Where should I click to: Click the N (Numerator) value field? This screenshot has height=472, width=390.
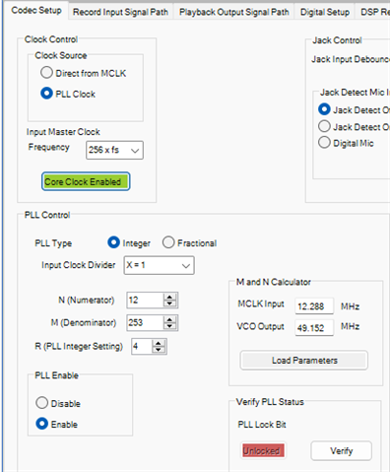coord(145,300)
